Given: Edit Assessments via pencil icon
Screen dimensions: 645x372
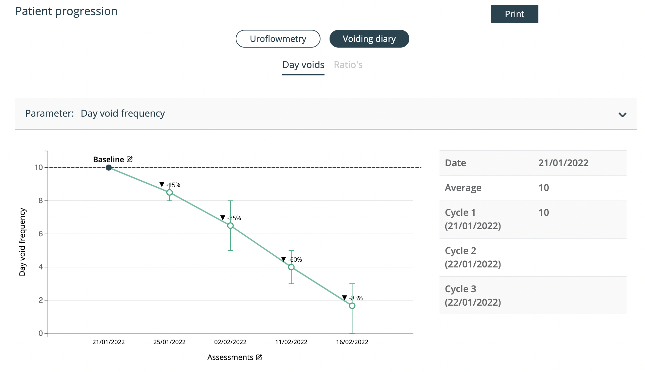Looking at the screenshot, I should pos(259,357).
